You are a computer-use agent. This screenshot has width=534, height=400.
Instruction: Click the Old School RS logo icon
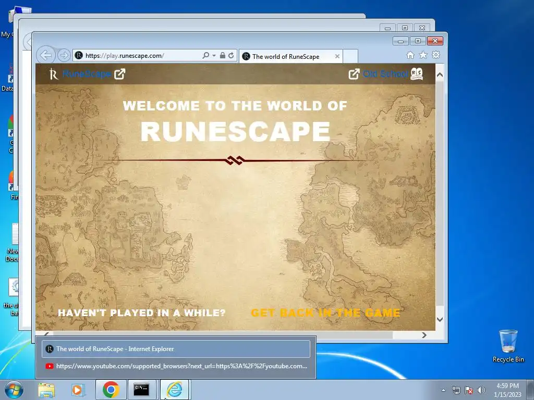coord(417,74)
